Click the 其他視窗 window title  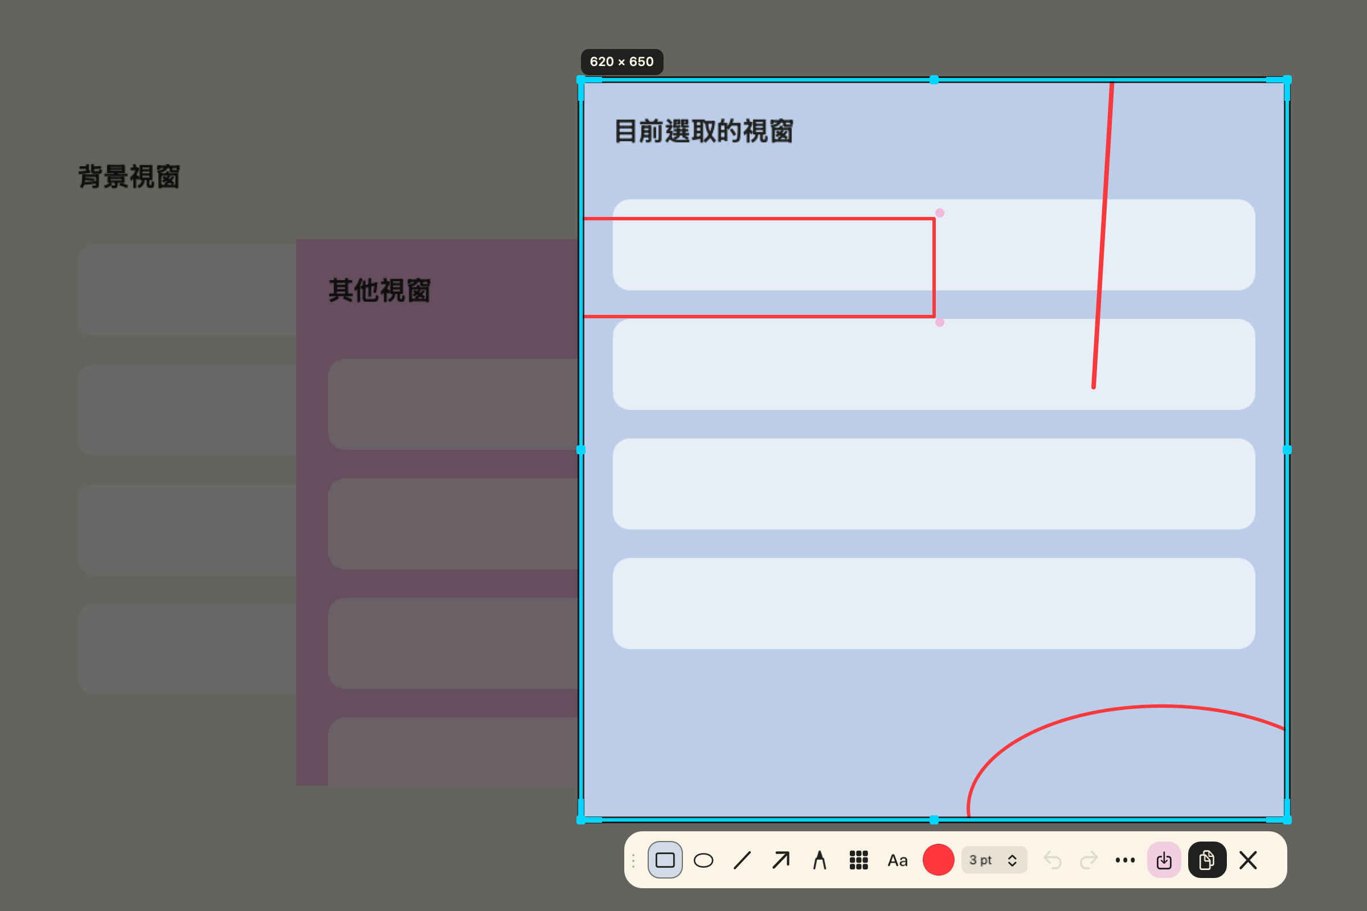(379, 290)
